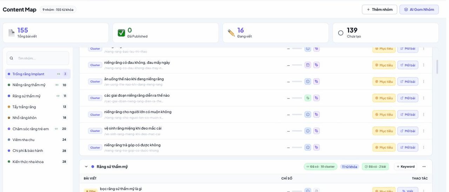This screenshot has width=449, height=192.
Task: Click tag icon for 'các giai đoạn niềng răng' row
Action: pyautogui.click(x=316, y=98)
